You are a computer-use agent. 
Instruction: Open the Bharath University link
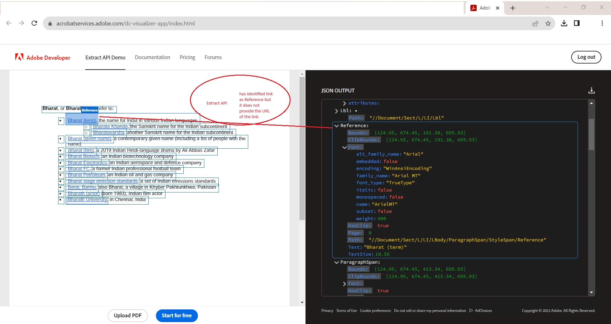(x=87, y=199)
